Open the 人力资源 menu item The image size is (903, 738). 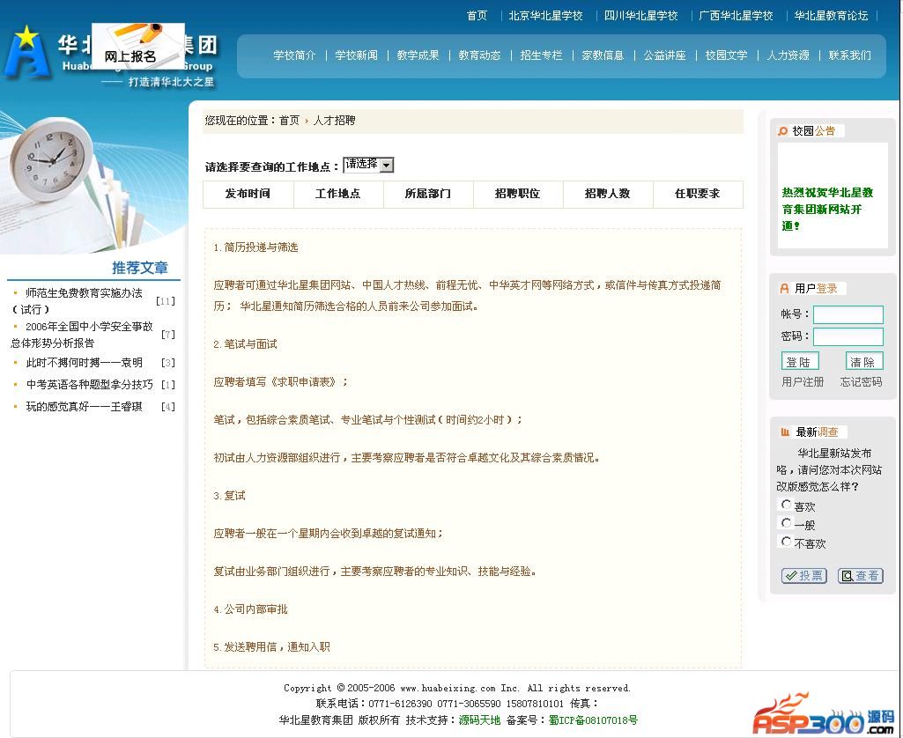coord(788,55)
